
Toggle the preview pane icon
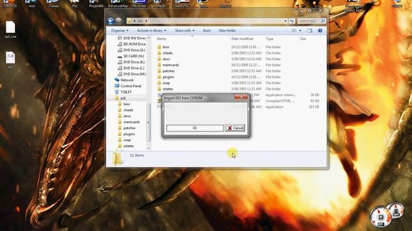click(310, 31)
